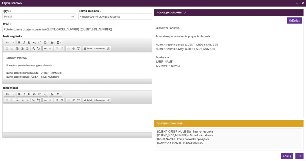The height and width of the screenshot is (161, 306).
Task: Click Źródło dokumentu in header editor toolbar
Action: (x=94, y=48)
